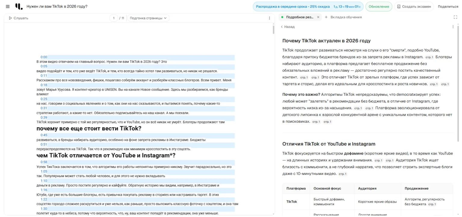Click the green status dot on the summary tab

point(282,17)
